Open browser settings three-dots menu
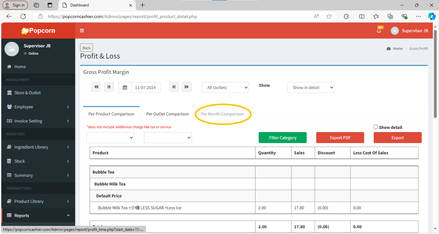This screenshot has width=439, height=234. tap(418, 17)
